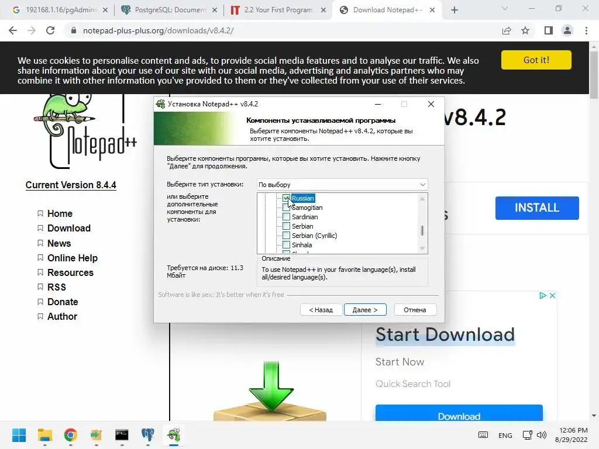Image resolution: width=599 pixels, height=449 pixels.
Task: Click the Notepad++ chameleon logo
Action: pyautogui.click(x=84, y=130)
